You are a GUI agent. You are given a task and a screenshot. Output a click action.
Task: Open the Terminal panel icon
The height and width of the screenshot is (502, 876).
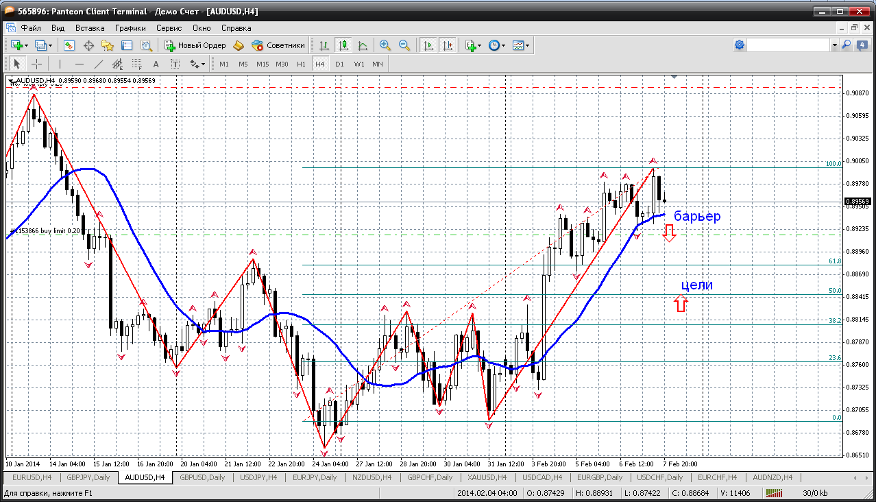tap(127, 45)
